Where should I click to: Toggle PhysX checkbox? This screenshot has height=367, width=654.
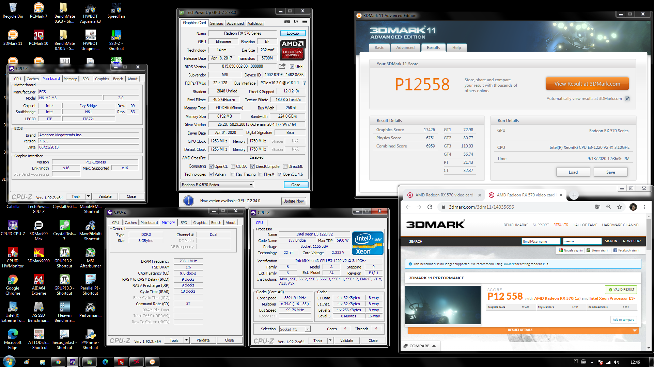261,174
